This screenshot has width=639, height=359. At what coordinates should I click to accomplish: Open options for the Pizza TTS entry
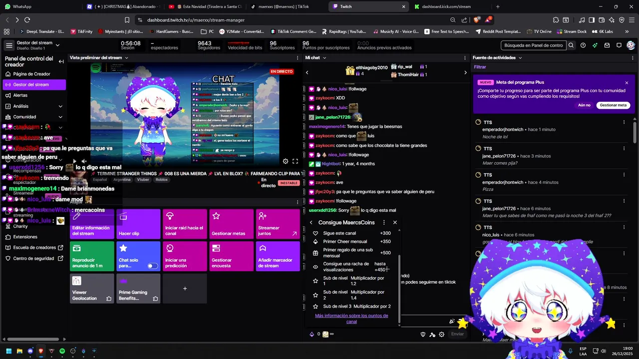pos(624,175)
